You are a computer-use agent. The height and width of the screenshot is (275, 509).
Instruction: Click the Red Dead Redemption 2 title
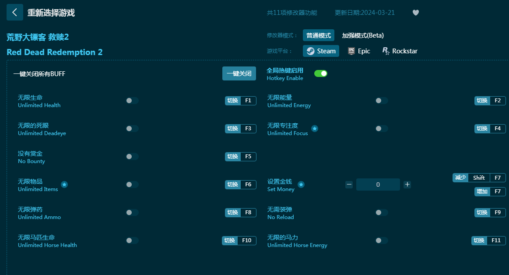(55, 52)
